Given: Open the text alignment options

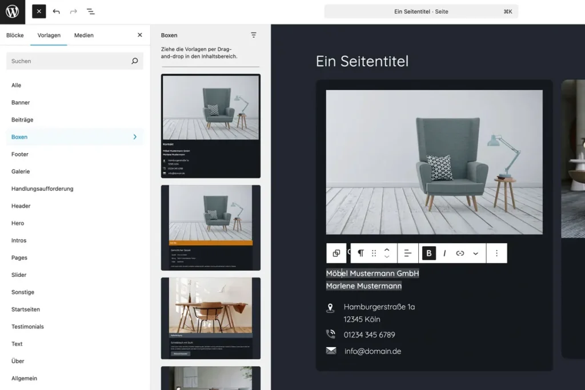Looking at the screenshot, I should 408,254.
